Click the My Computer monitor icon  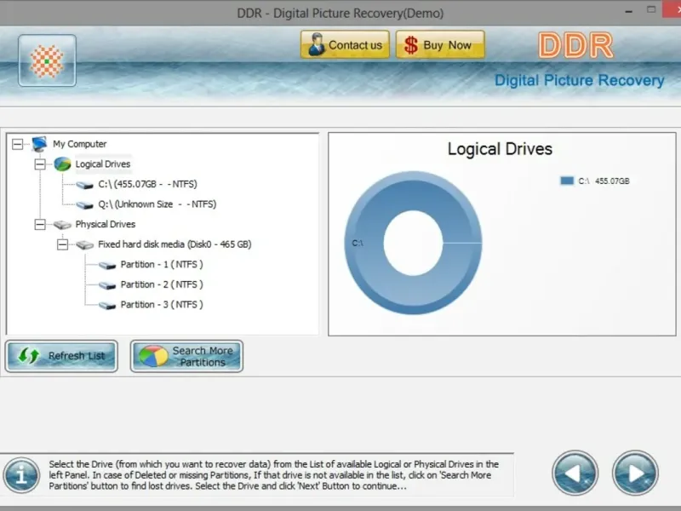tap(39, 144)
